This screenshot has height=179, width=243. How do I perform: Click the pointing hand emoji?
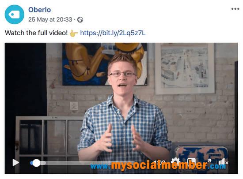74,33
